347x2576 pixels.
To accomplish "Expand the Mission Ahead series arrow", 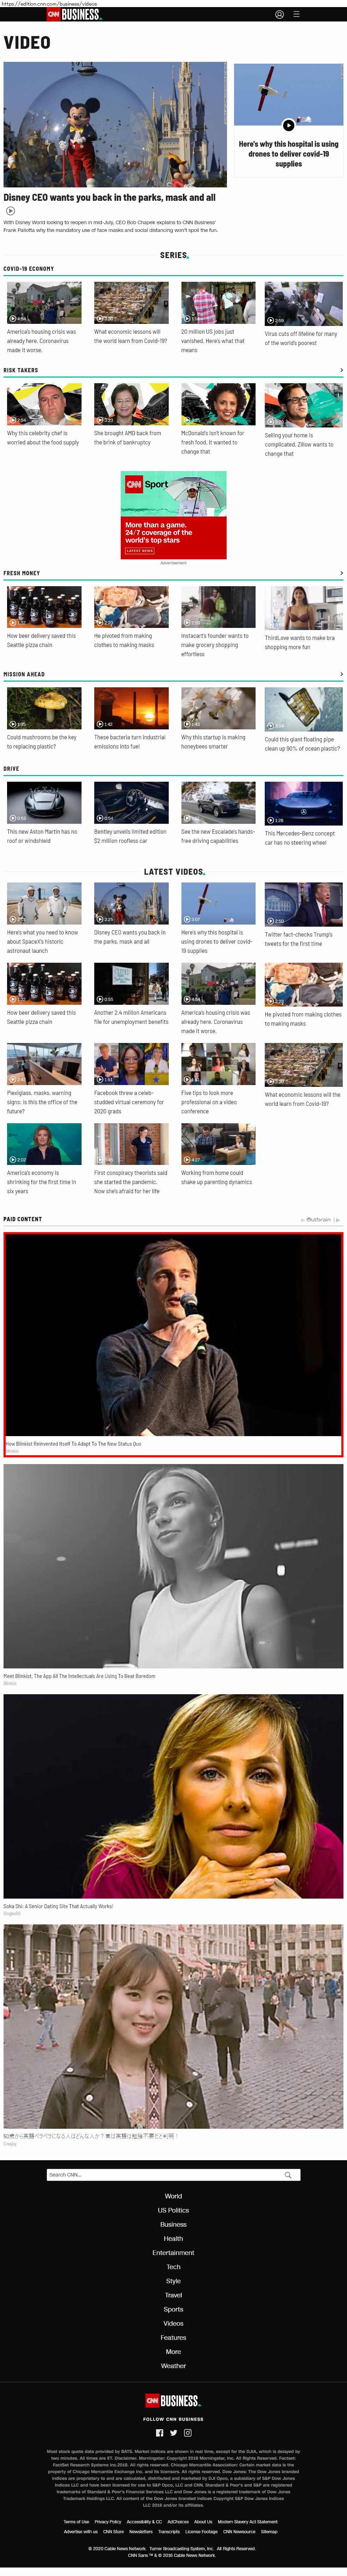I will tap(341, 674).
